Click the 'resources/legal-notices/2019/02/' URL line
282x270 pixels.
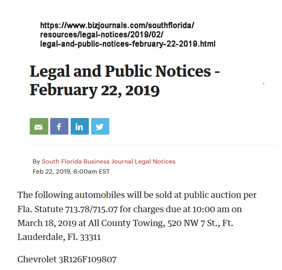pos(103,35)
